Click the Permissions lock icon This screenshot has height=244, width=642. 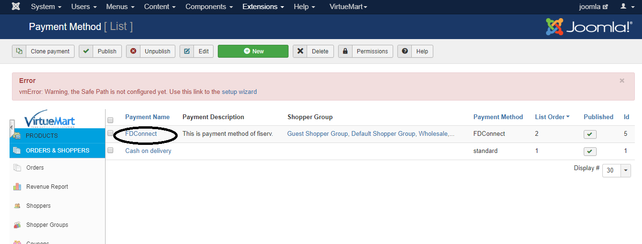(345, 51)
